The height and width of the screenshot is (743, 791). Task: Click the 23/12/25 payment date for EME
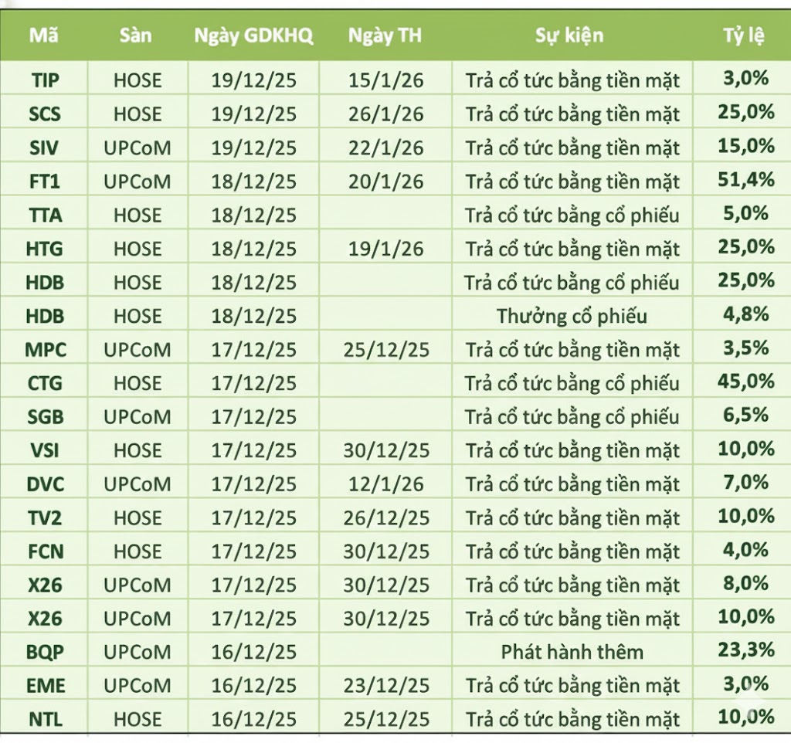tap(385, 686)
